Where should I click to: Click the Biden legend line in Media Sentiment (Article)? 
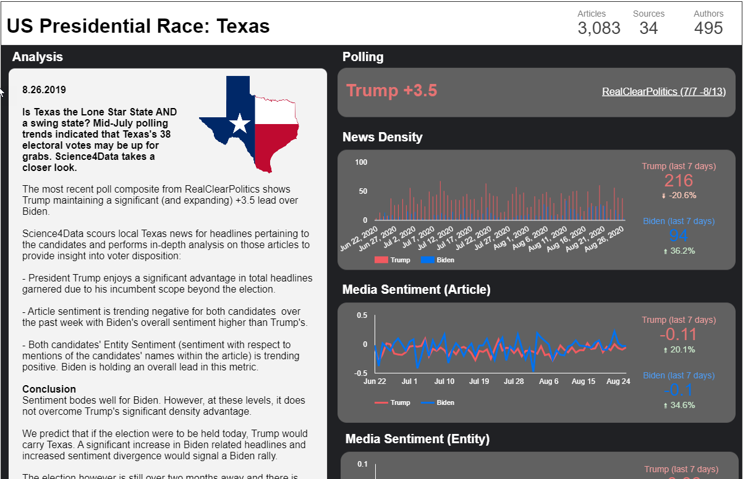[x=427, y=402]
